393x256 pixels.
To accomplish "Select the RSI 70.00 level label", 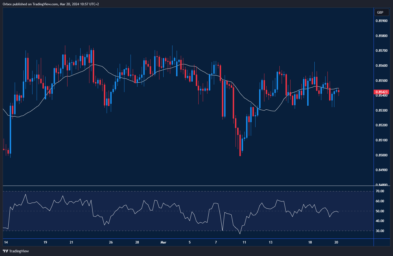I will tap(380, 191).
